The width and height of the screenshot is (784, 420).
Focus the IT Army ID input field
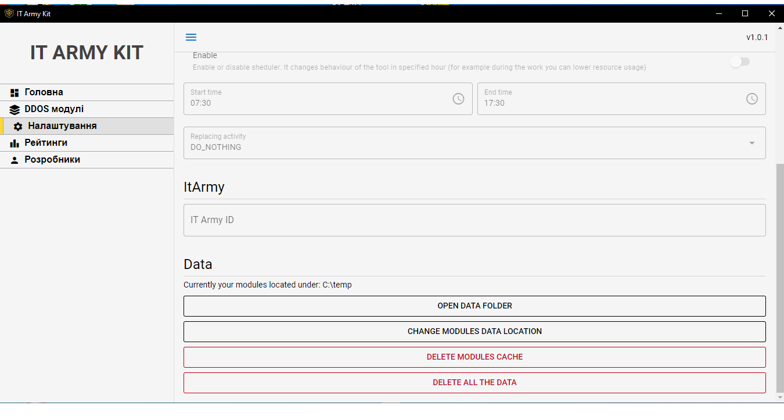(x=474, y=220)
